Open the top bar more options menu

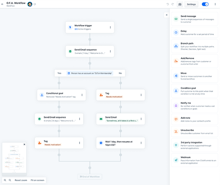point(215,4)
